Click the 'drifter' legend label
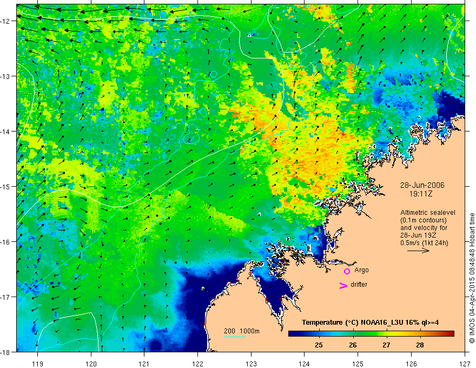The width and height of the screenshot is (476, 368). [x=359, y=285]
